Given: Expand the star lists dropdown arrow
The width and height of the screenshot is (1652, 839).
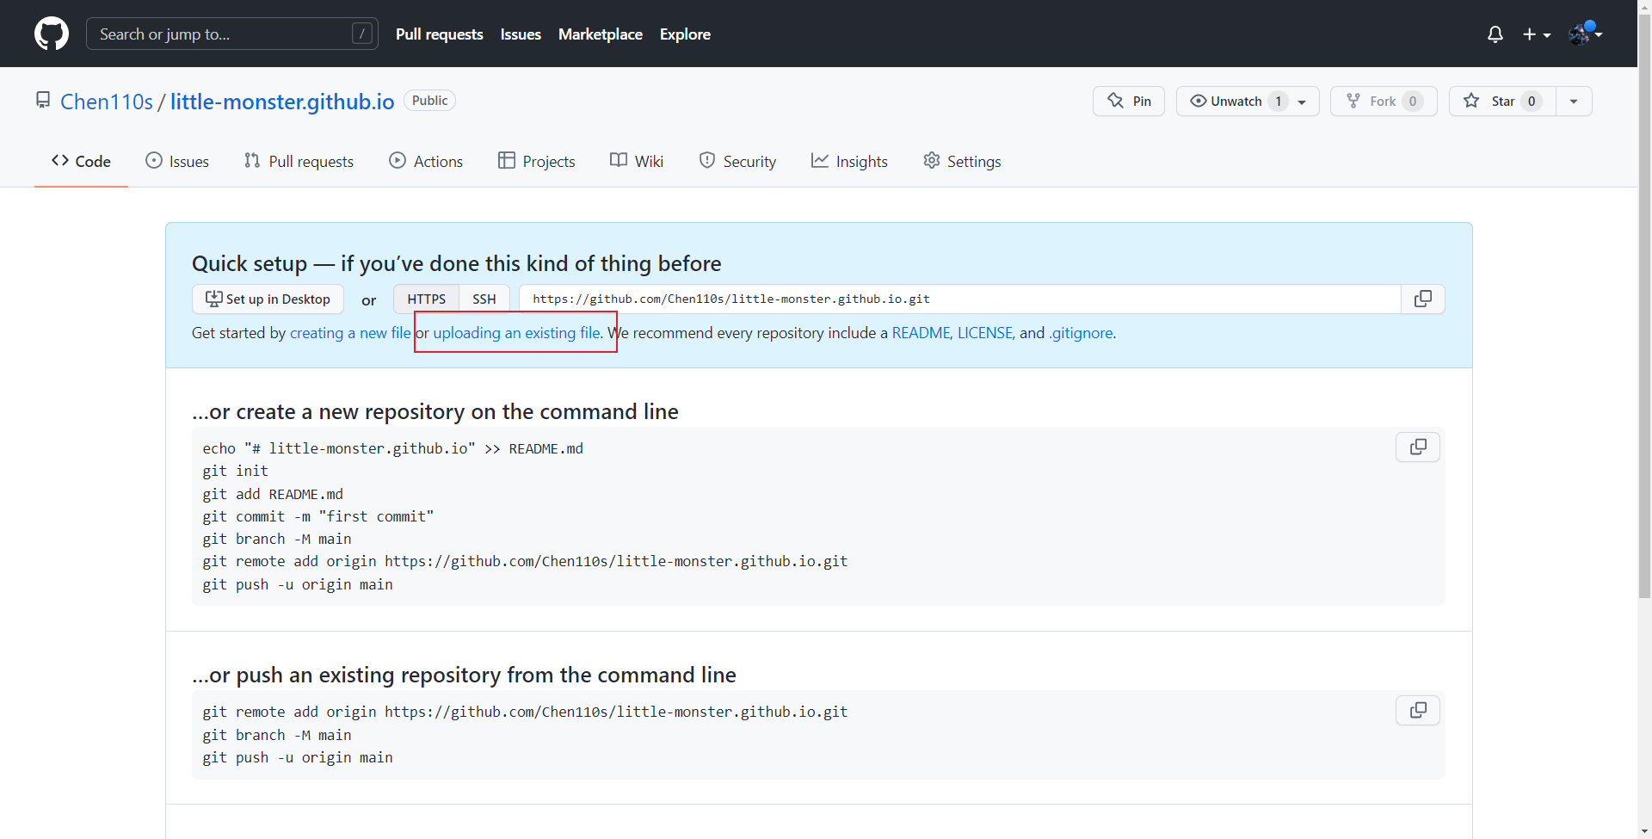Looking at the screenshot, I should (x=1574, y=101).
